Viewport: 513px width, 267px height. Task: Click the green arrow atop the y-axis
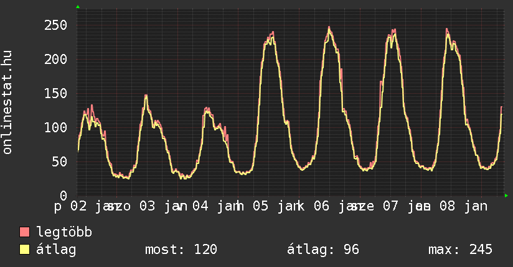78,7
